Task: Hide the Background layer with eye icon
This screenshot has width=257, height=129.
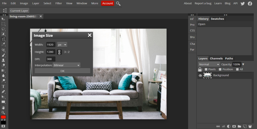Action: 200,75
